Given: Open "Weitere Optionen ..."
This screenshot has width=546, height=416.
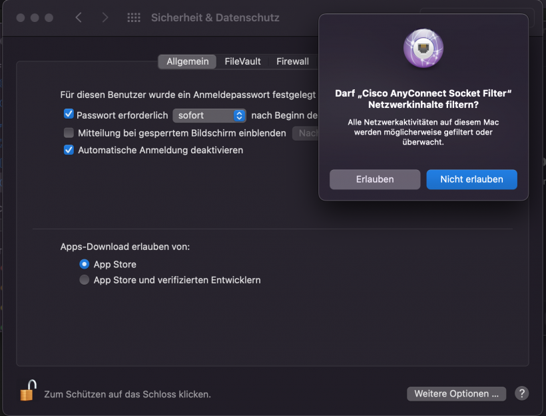Looking at the screenshot, I should tap(456, 394).
